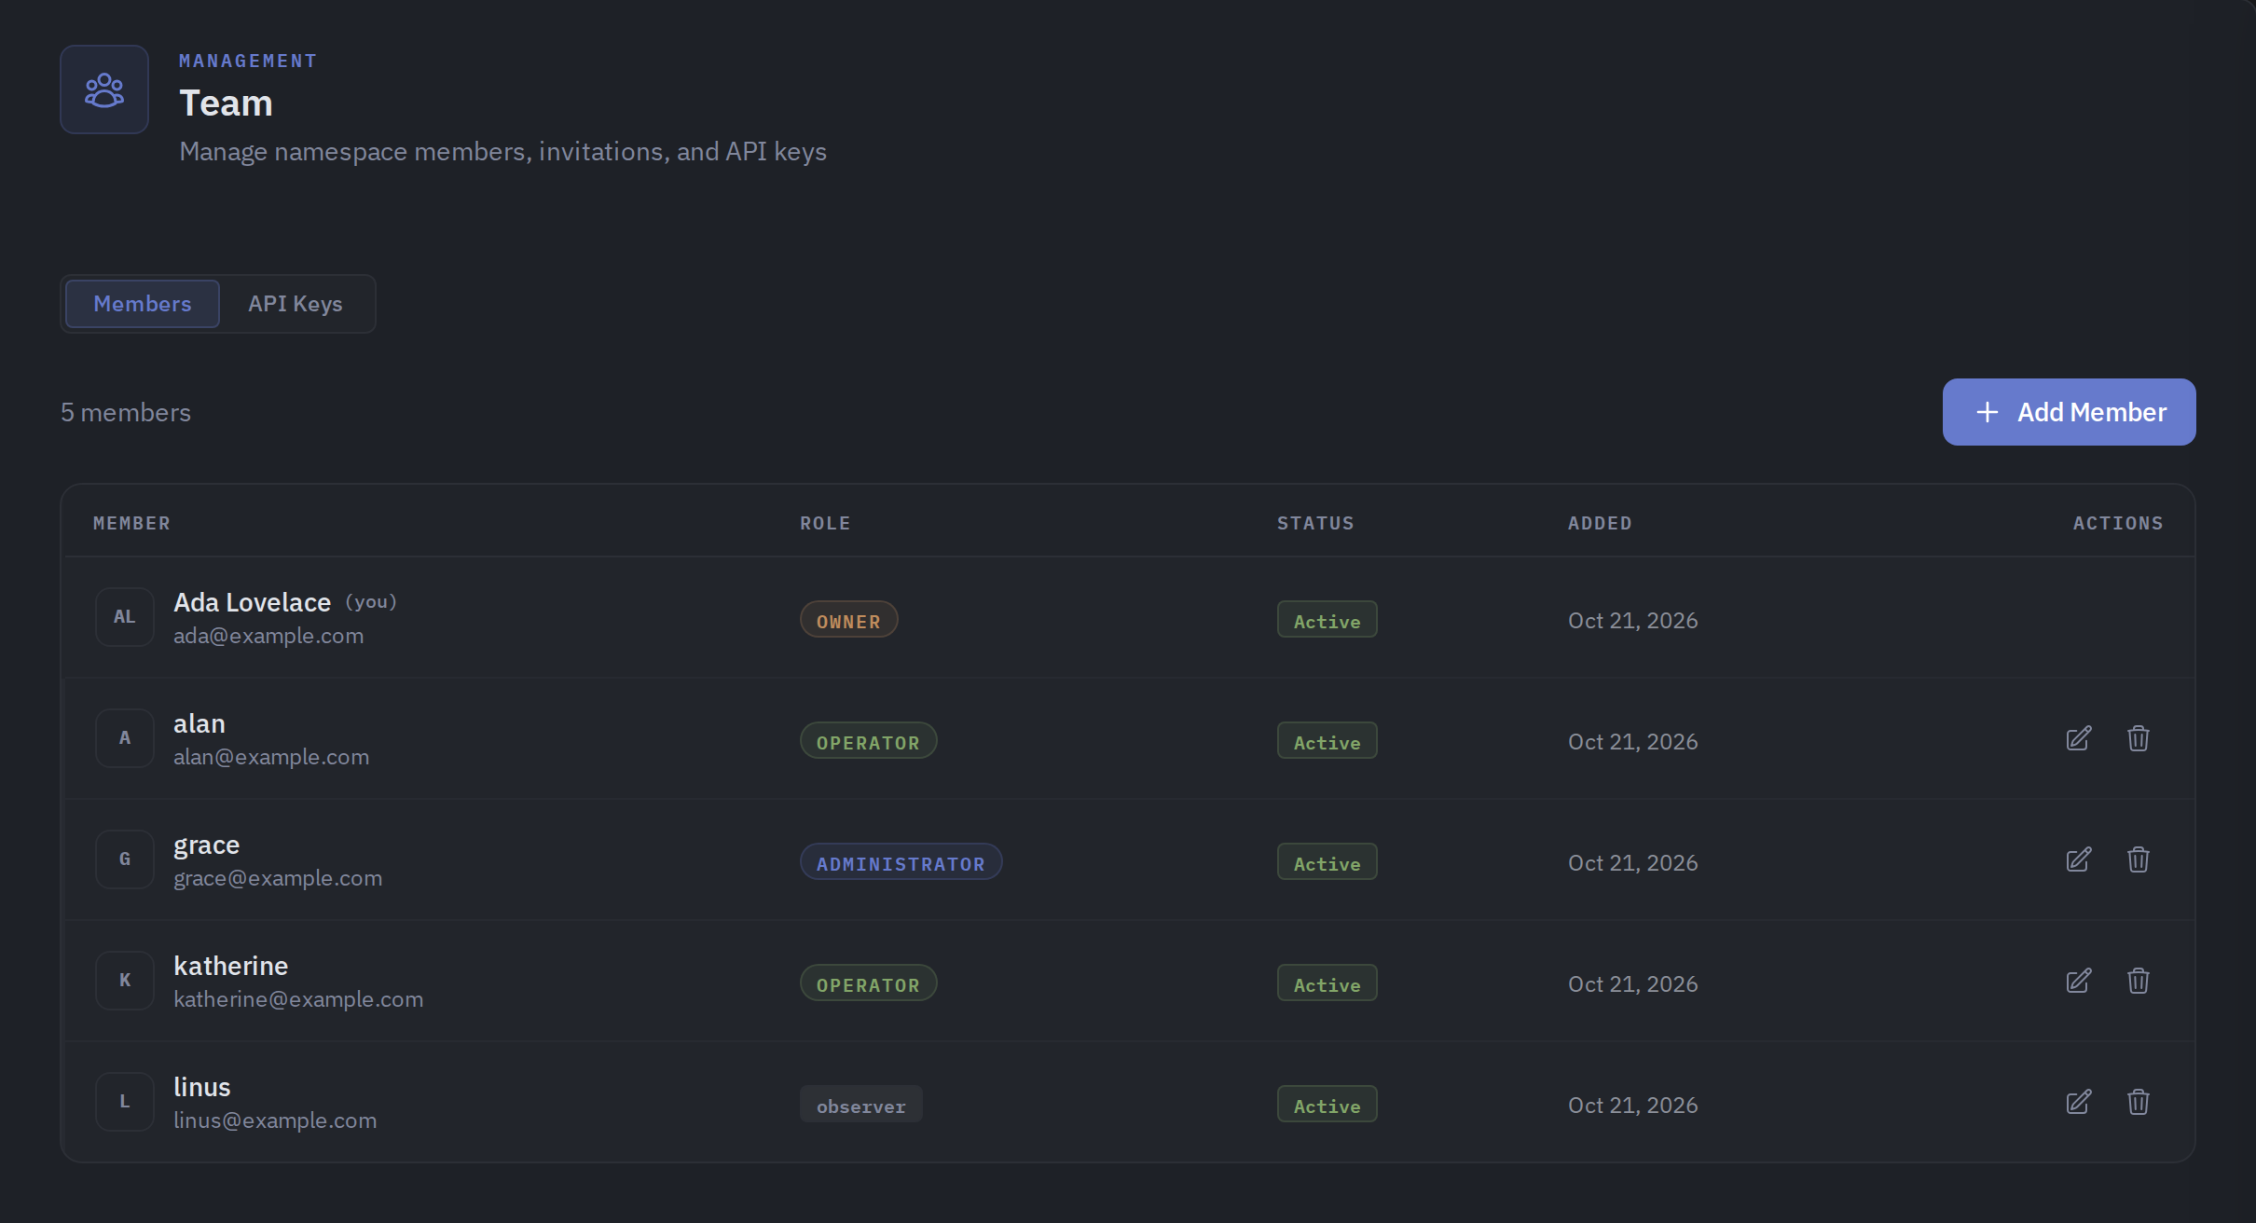Viewport: 2256px width, 1223px height.
Task: Select the grace@example.com email
Action: tap(278, 879)
